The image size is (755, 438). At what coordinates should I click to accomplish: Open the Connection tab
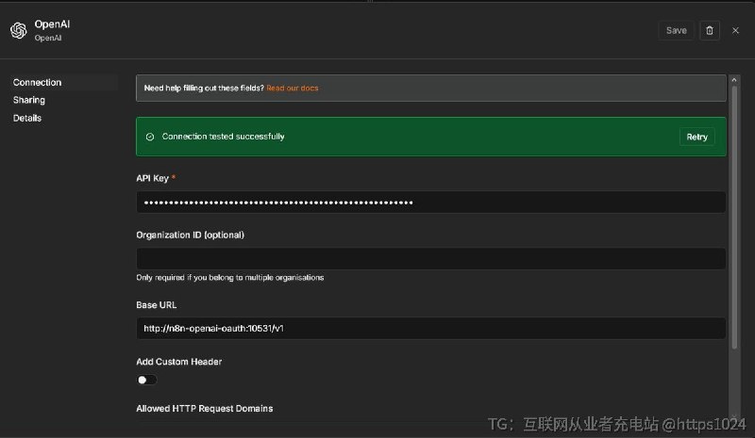(x=64, y=82)
